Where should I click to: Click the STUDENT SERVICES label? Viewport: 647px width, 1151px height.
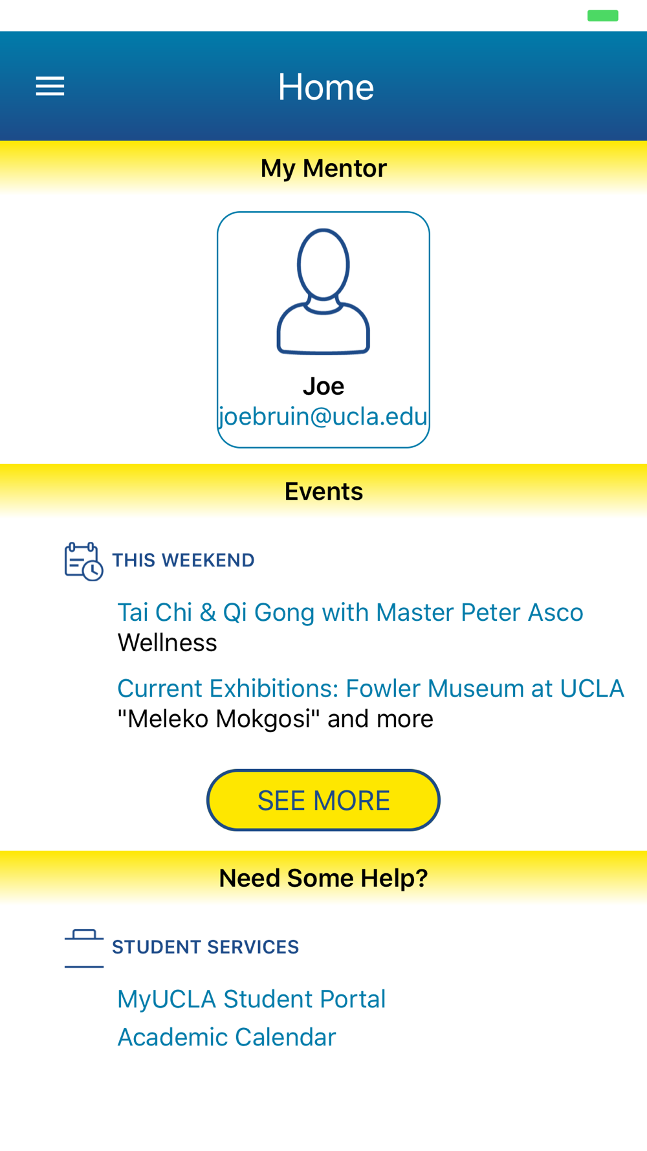pyautogui.click(x=205, y=947)
